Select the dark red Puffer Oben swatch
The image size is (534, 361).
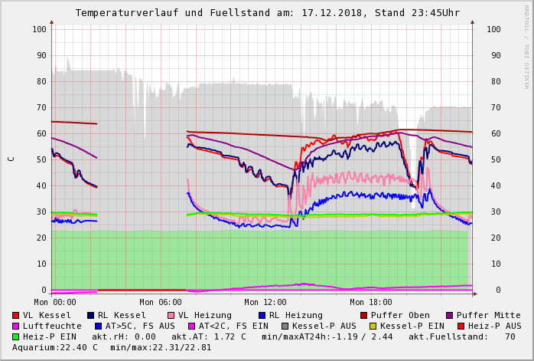(363, 315)
